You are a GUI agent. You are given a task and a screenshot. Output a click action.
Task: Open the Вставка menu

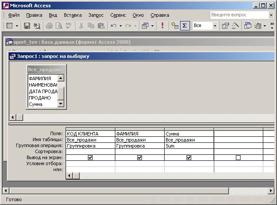73,15
